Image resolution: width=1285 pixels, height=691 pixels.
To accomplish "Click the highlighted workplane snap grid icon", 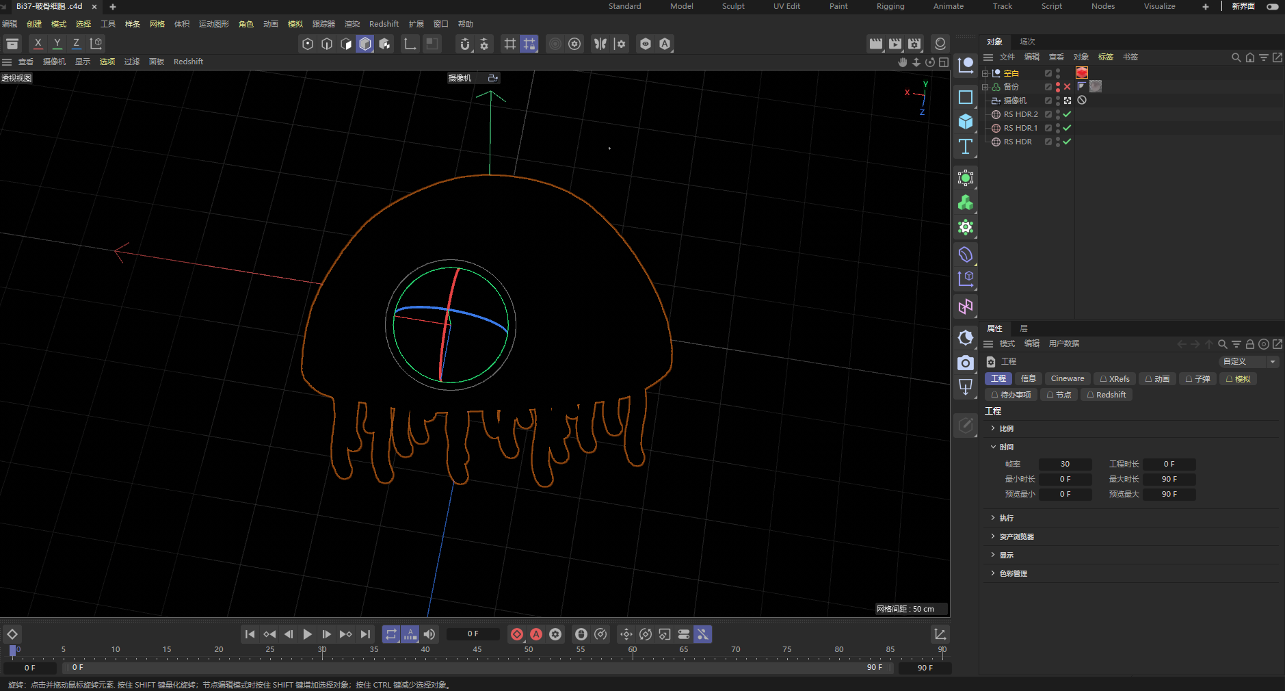I will pos(529,44).
